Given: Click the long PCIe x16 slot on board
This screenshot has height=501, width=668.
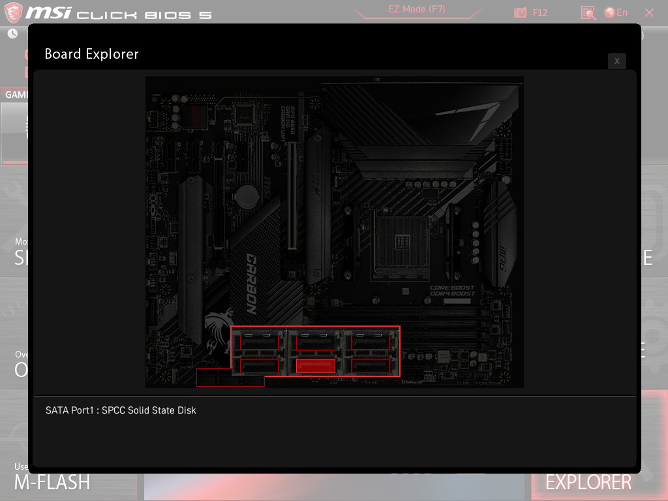Looking at the screenshot, I should [292, 196].
